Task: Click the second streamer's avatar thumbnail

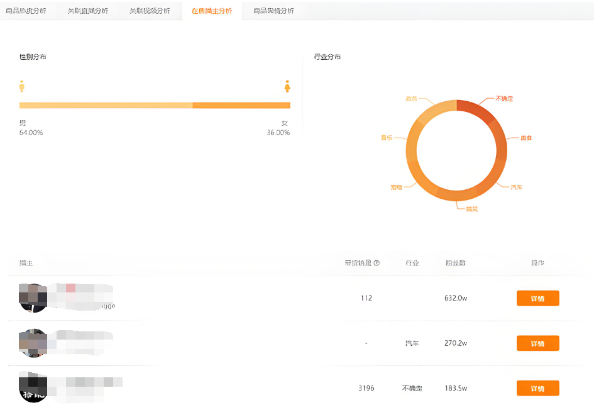Action: pos(33,343)
